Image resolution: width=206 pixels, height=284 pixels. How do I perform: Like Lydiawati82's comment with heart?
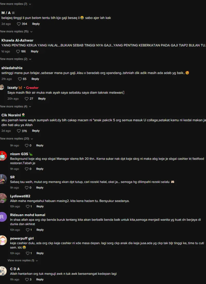coord(28,207)
